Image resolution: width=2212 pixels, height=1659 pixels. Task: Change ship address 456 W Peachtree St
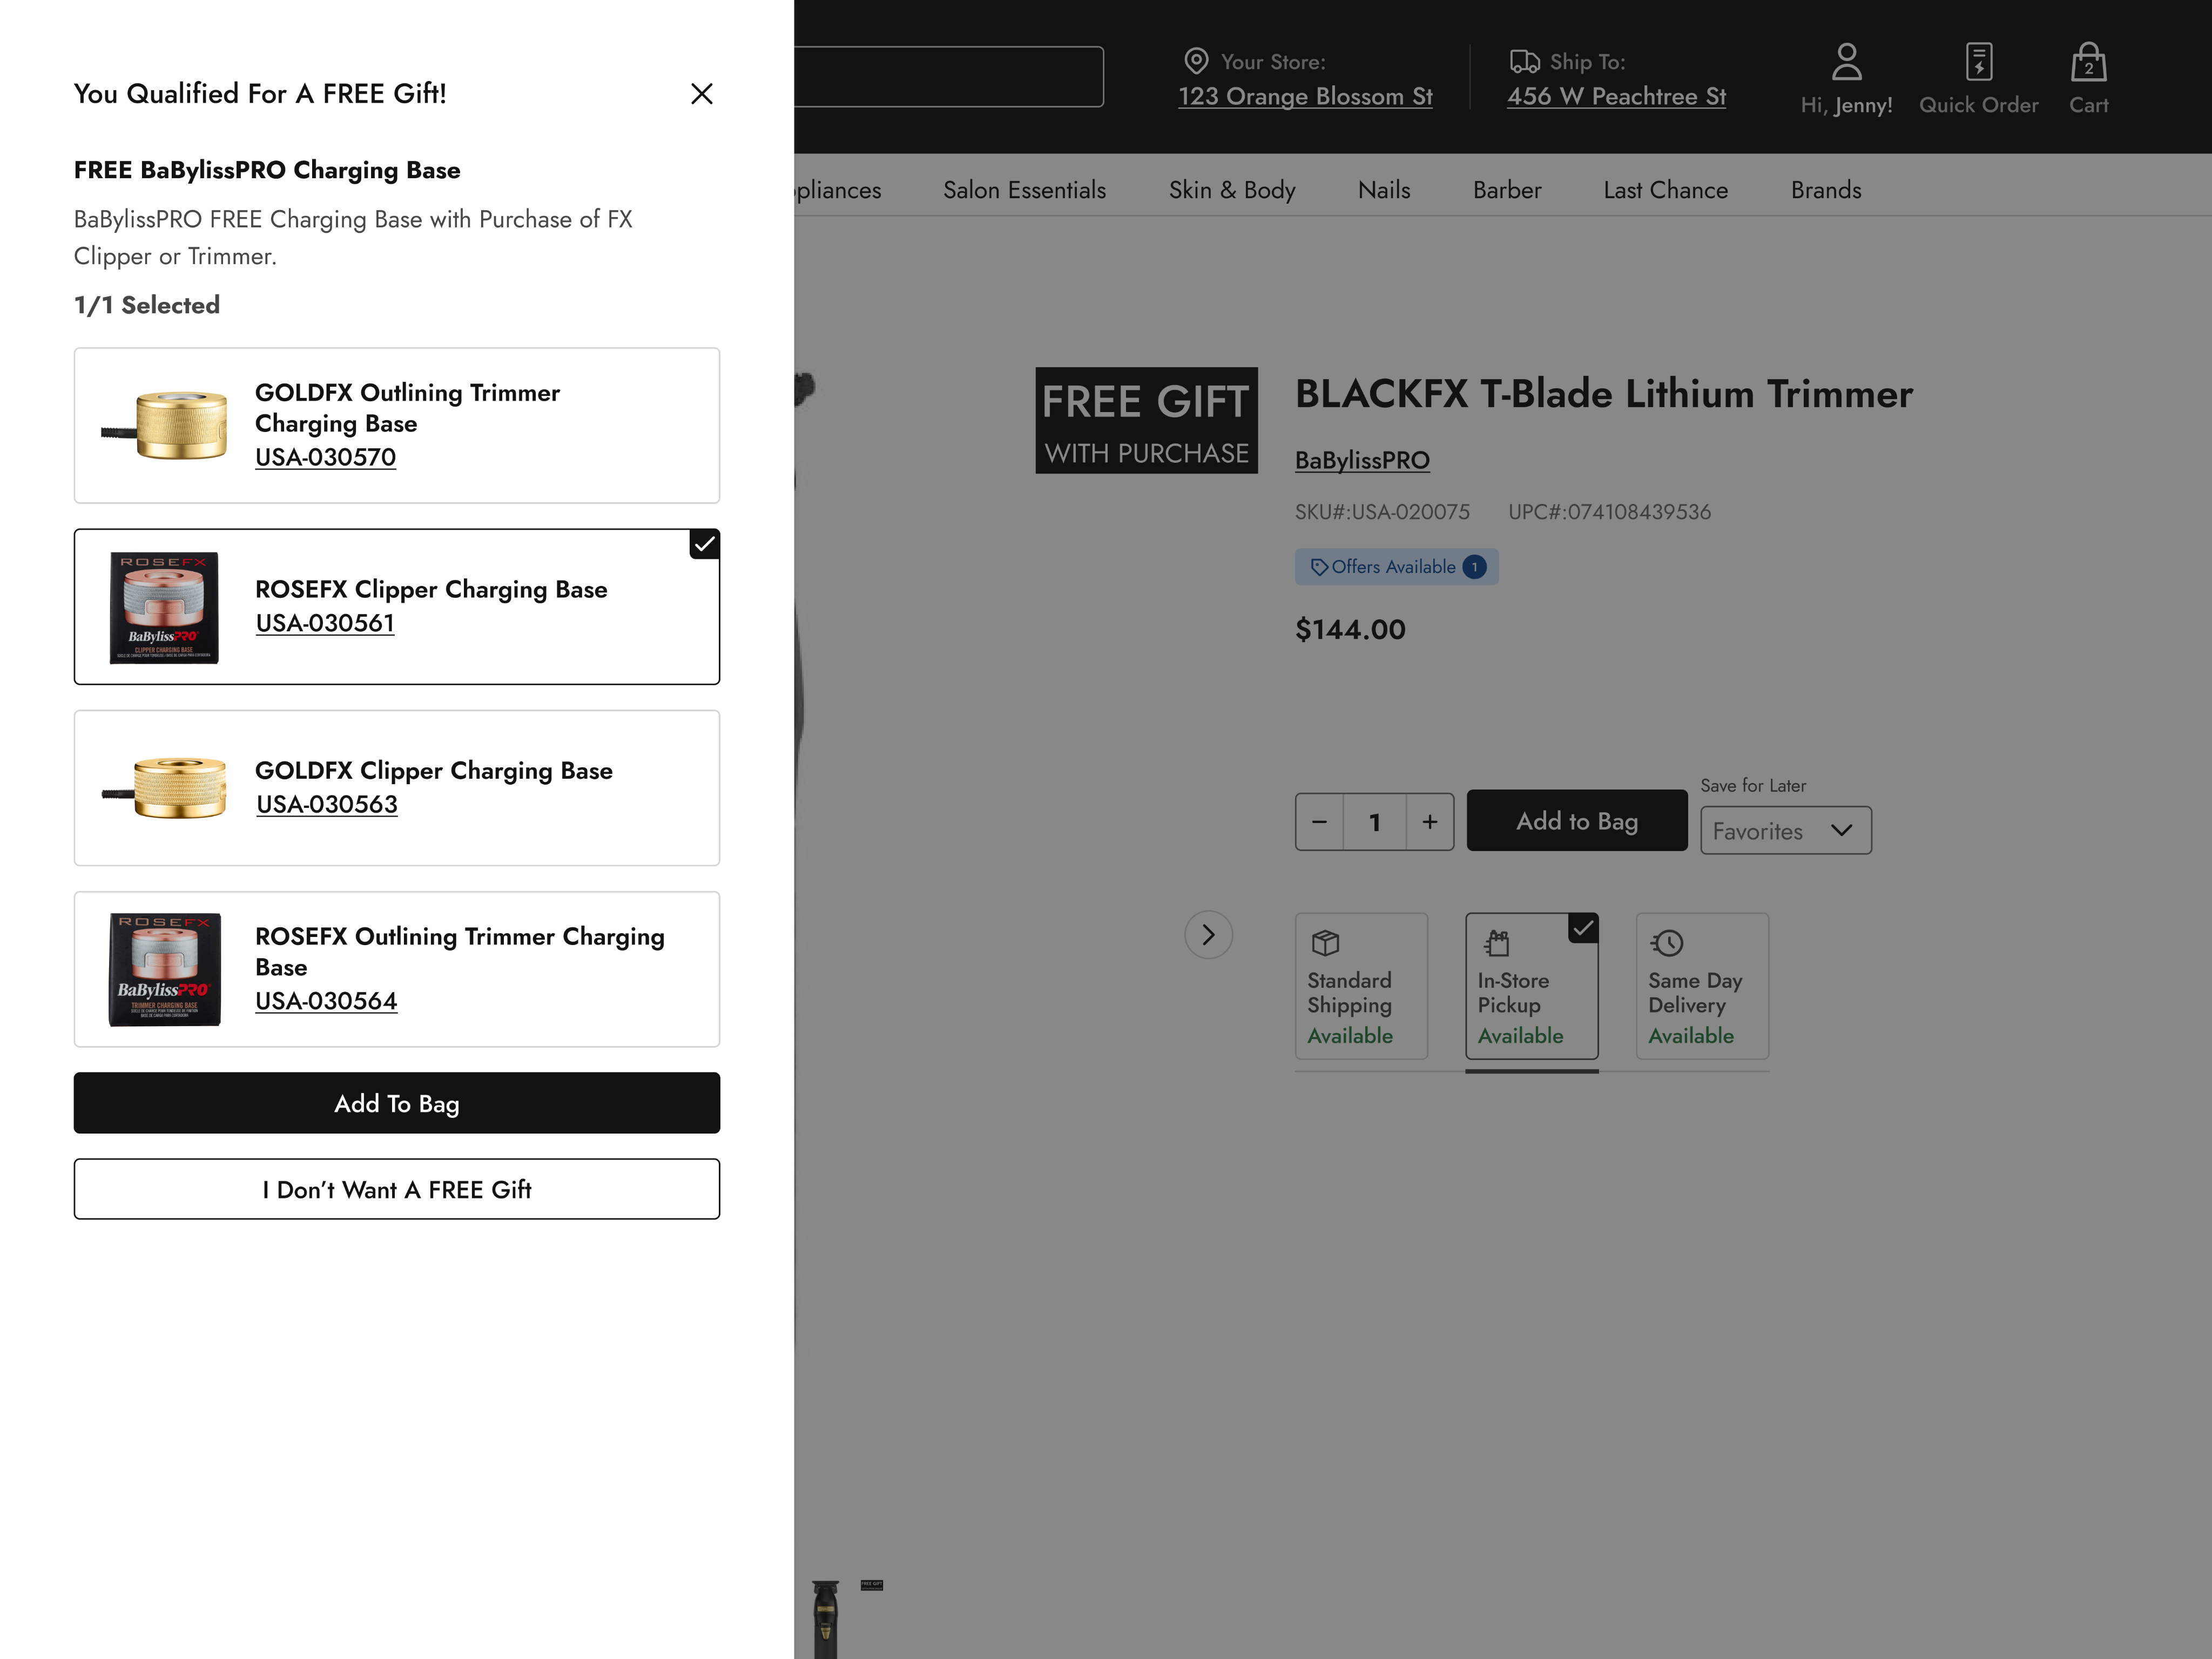pyautogui.click(x=1617, y=97)
